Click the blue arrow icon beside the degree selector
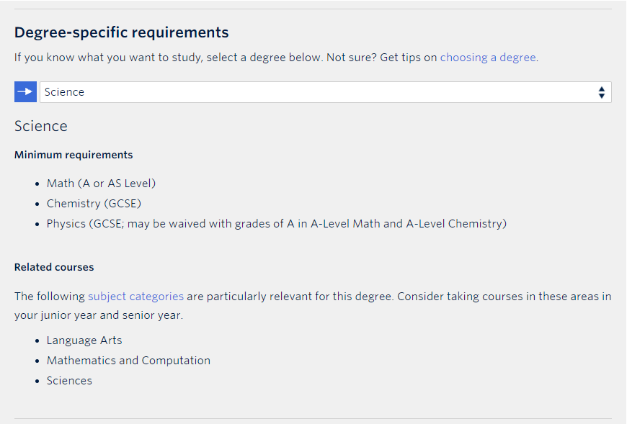Viewport: 627px width, 424px height. (x=26, y=92)
